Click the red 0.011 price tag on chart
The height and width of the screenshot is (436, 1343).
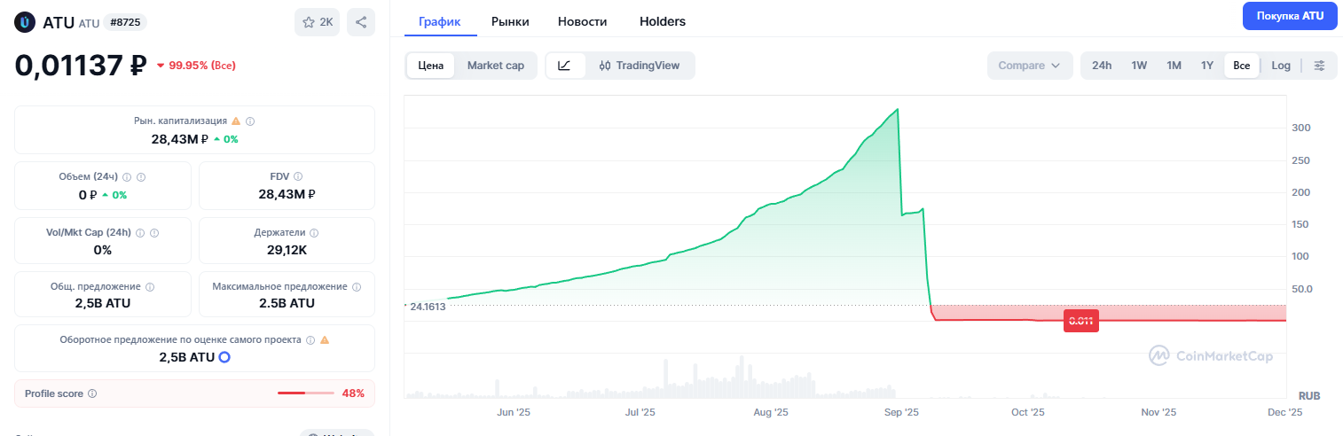(x=1080, y=321)
